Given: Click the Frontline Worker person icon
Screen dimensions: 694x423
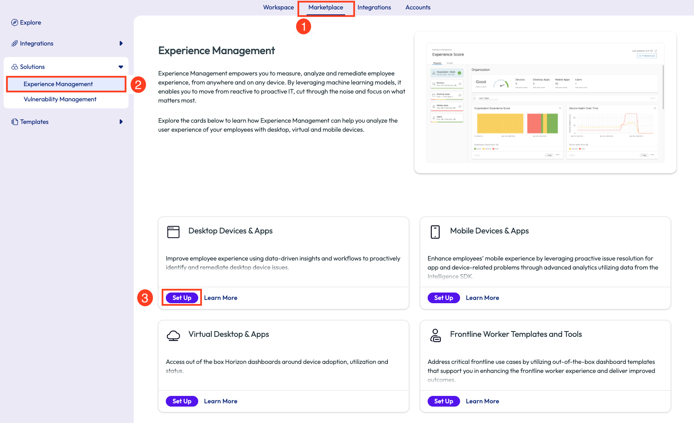Looking at the screenshot, I should click(435, 336).
